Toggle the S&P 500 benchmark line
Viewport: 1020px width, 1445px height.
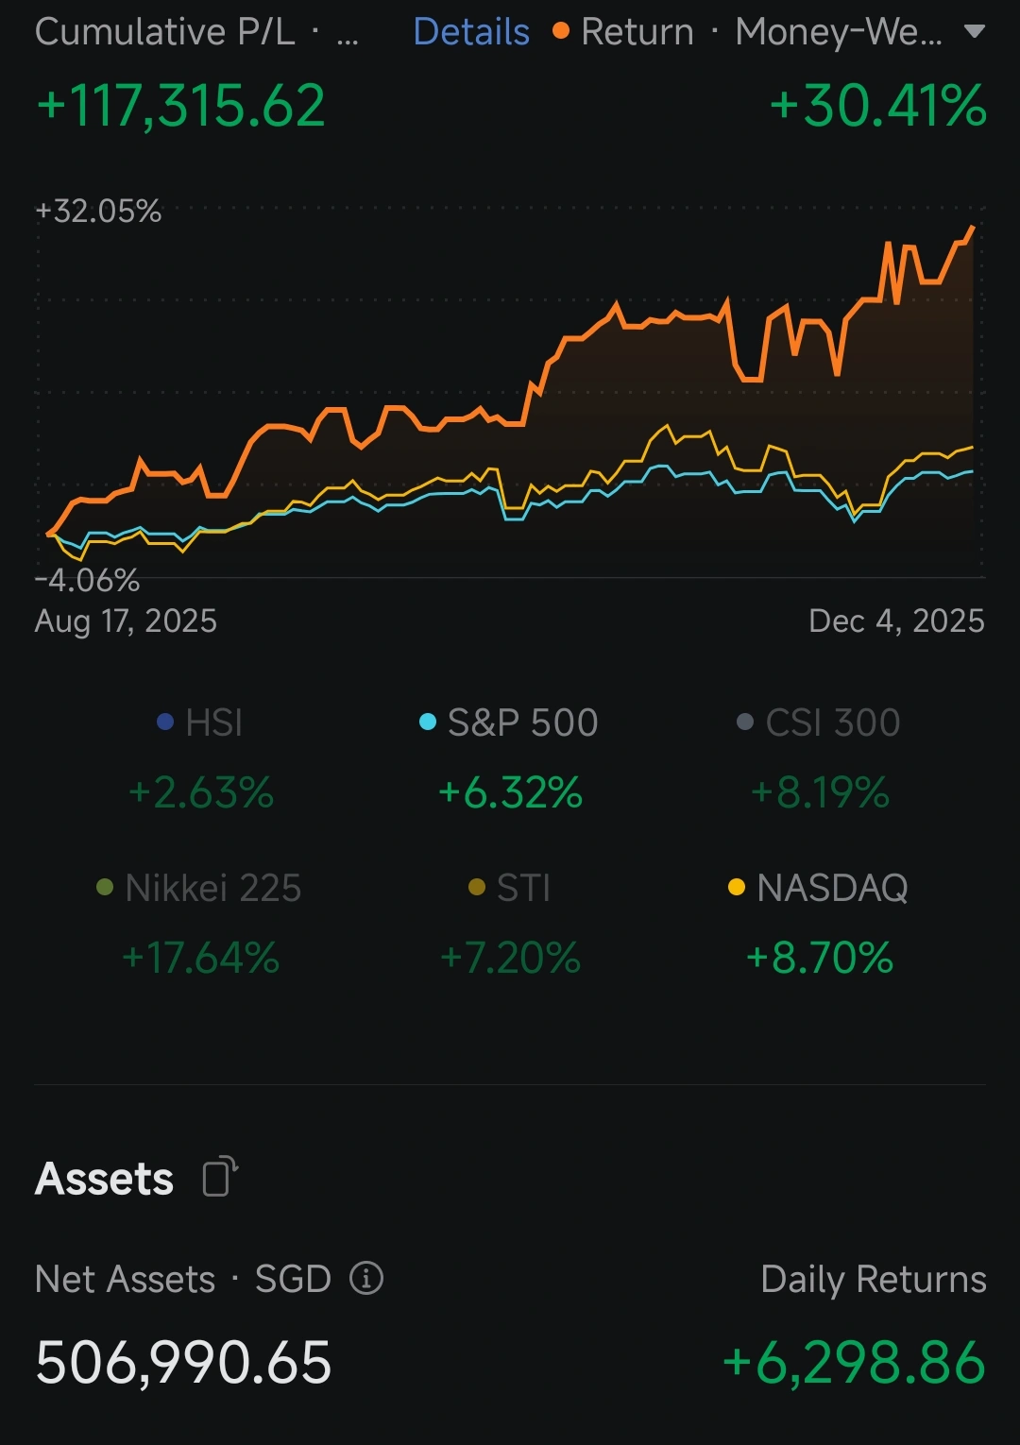coord(509,757)
